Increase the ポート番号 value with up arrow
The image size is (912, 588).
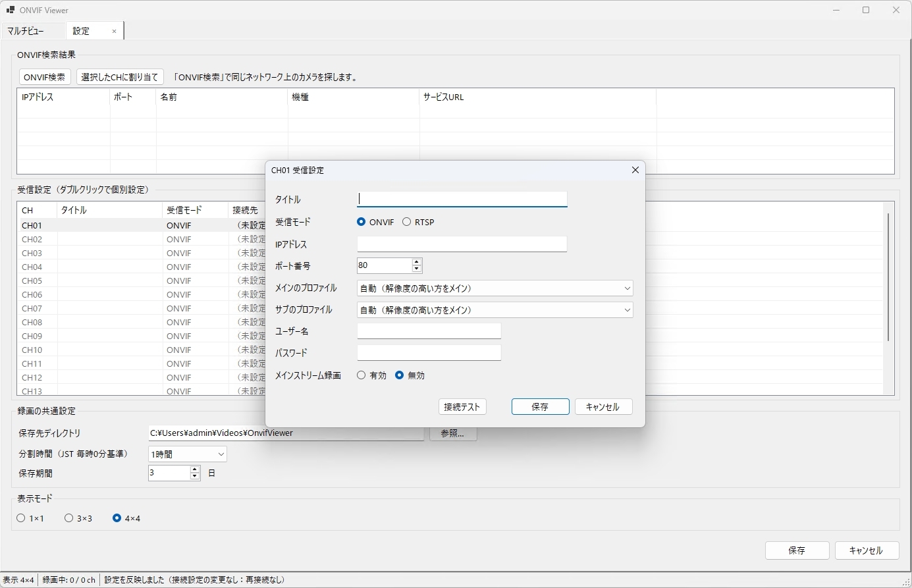coord(416,261)
